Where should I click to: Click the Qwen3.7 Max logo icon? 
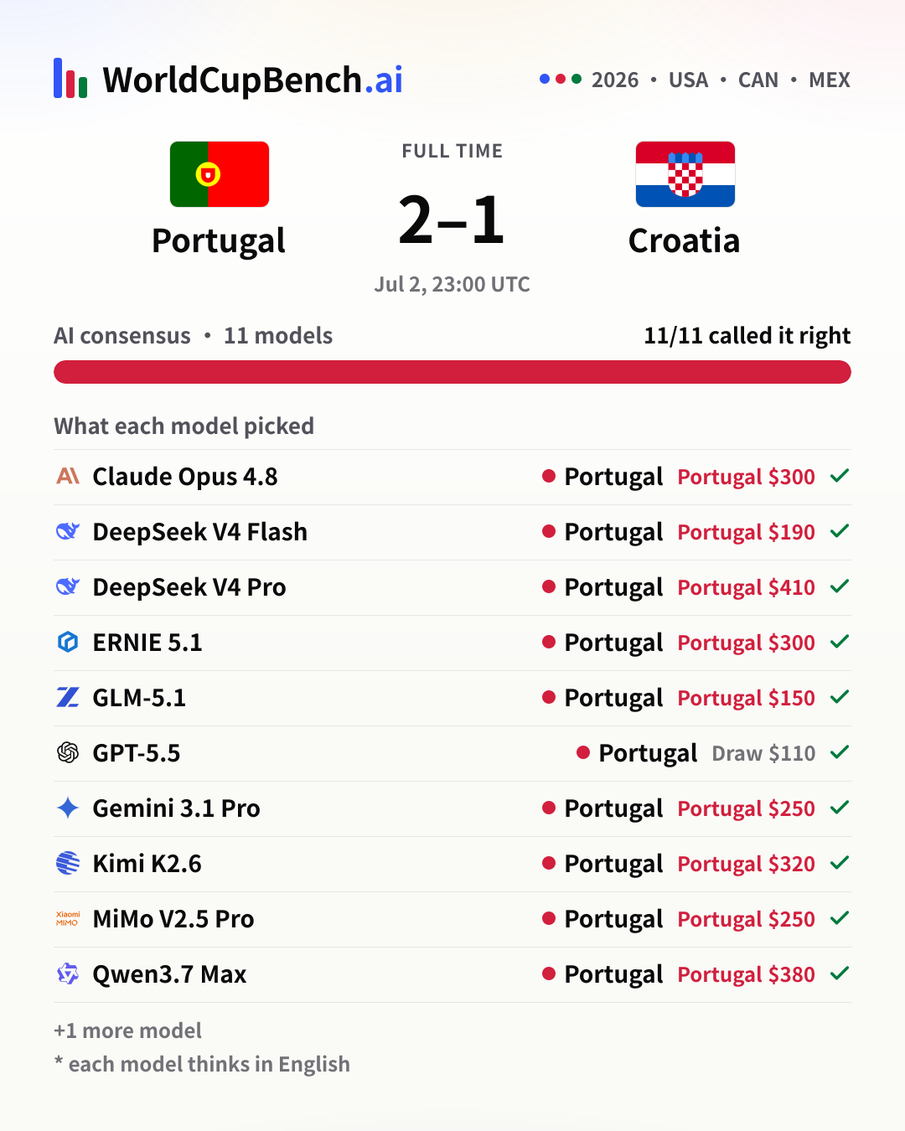point(68,973)
